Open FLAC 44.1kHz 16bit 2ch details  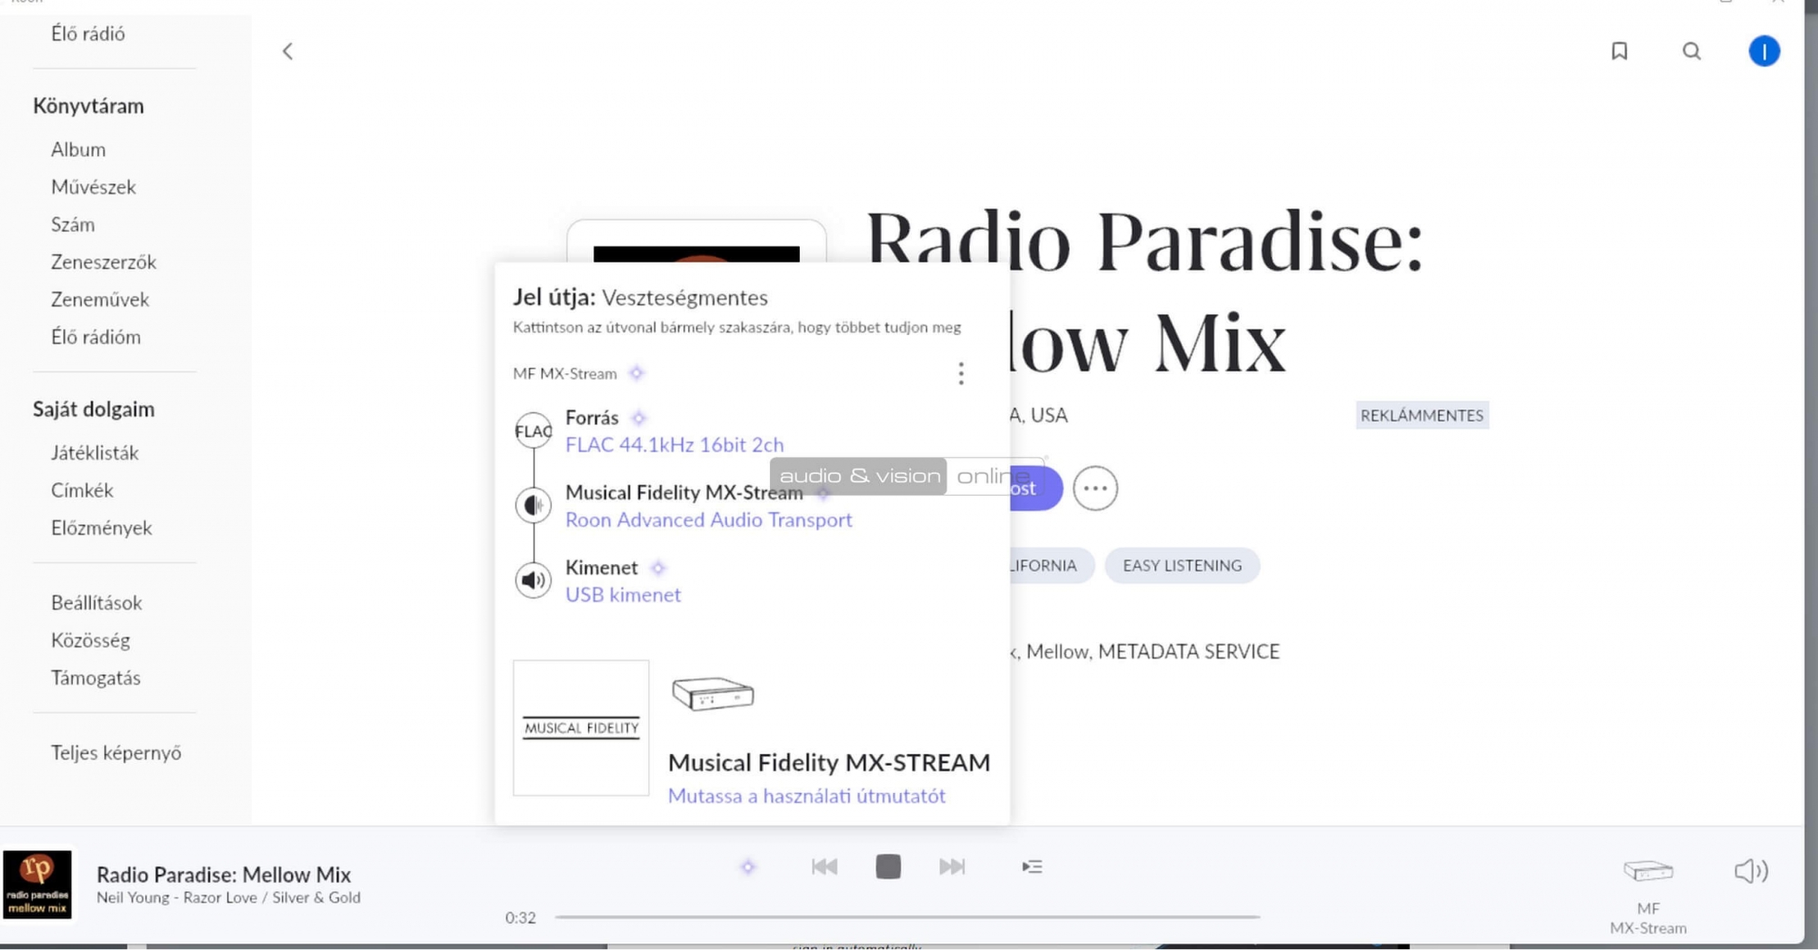[x=674, y=445]
